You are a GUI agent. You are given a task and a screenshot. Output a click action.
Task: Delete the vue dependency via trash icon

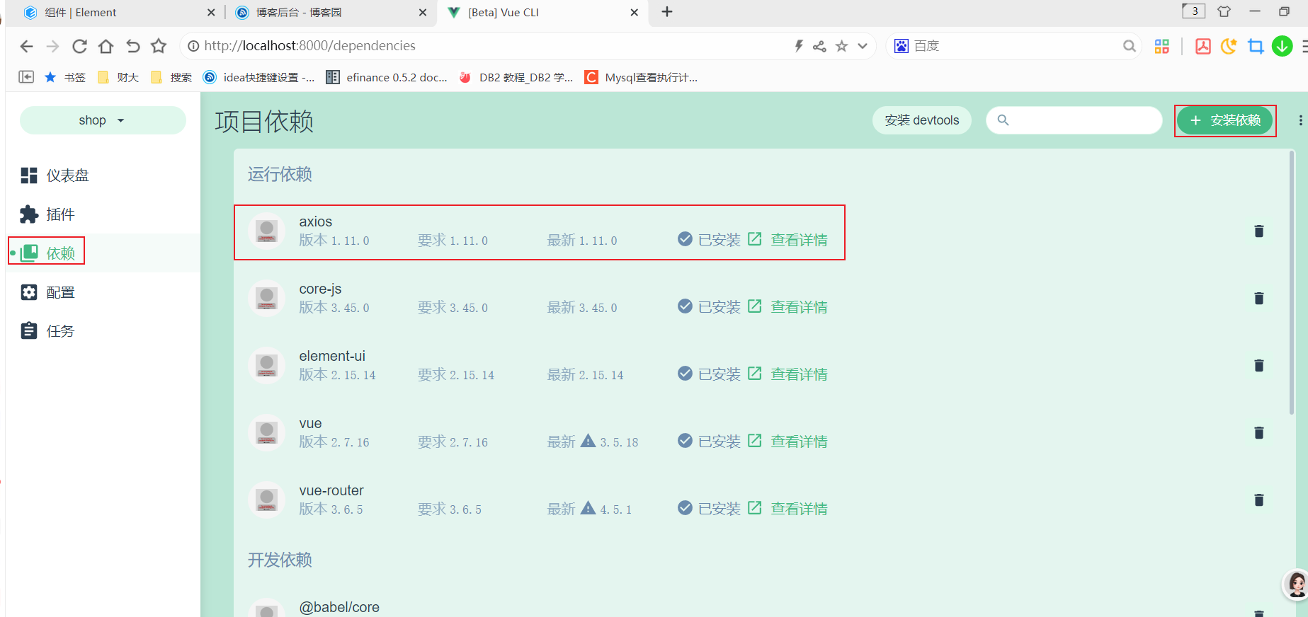(x=1258, y=433)
